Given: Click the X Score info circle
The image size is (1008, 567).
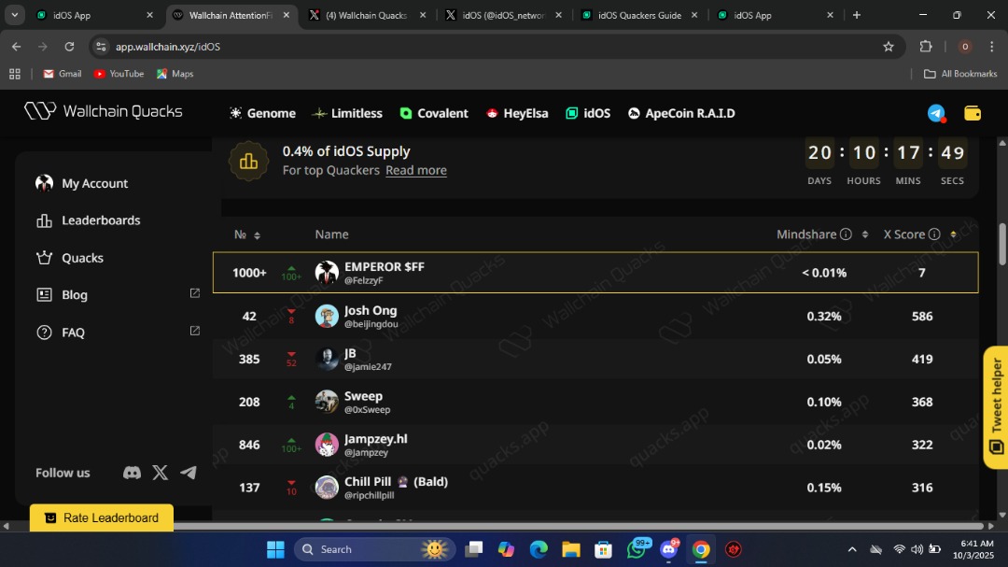Looking at the screenshot, I should click(x=938, y=234).
